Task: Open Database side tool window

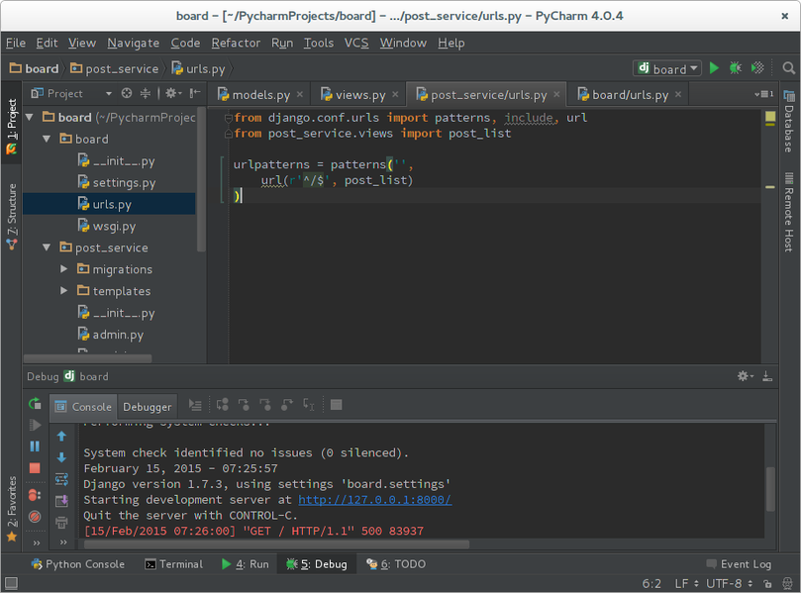Action: pos(789,122)
